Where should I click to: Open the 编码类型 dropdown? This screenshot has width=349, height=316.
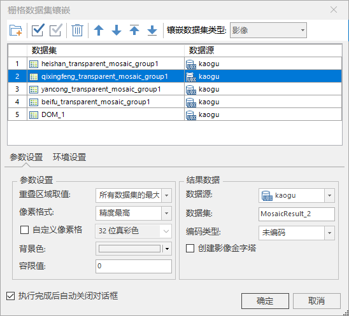pos(297,233)
